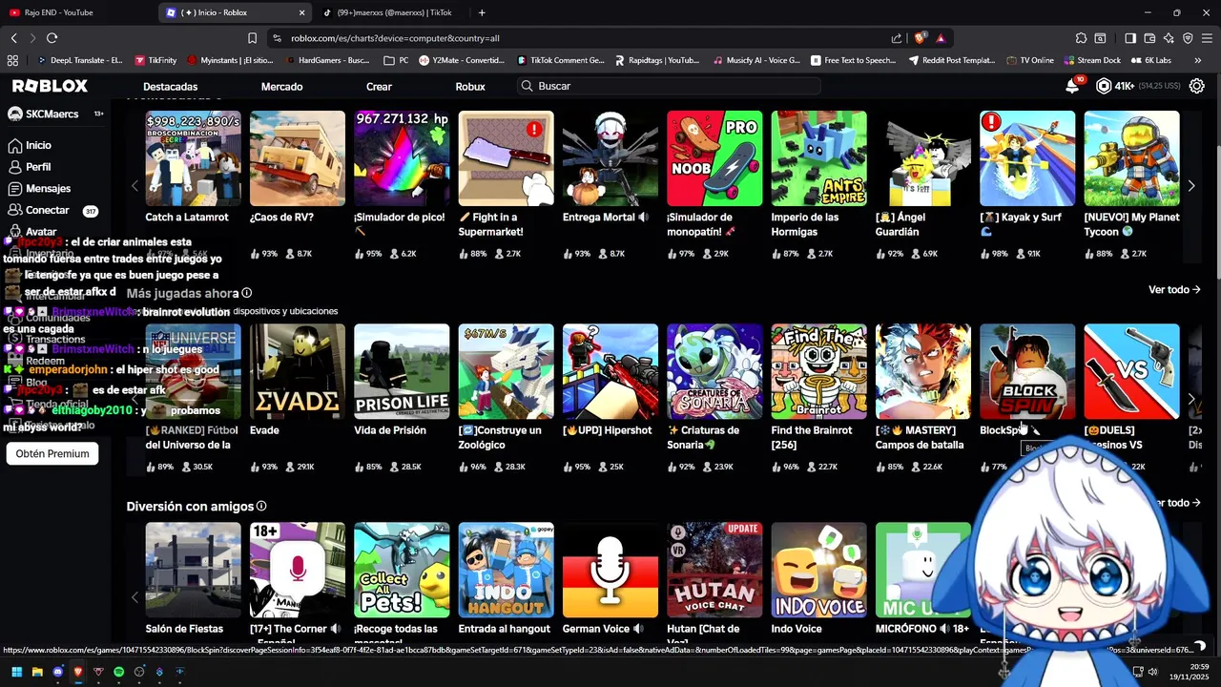The width and height of the screenshot is (1221, 687).
Task: Open the browser hamburger menu
Action: [x=1207, y=38]
